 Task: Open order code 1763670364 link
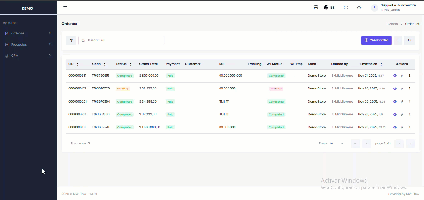coord(101,102)
